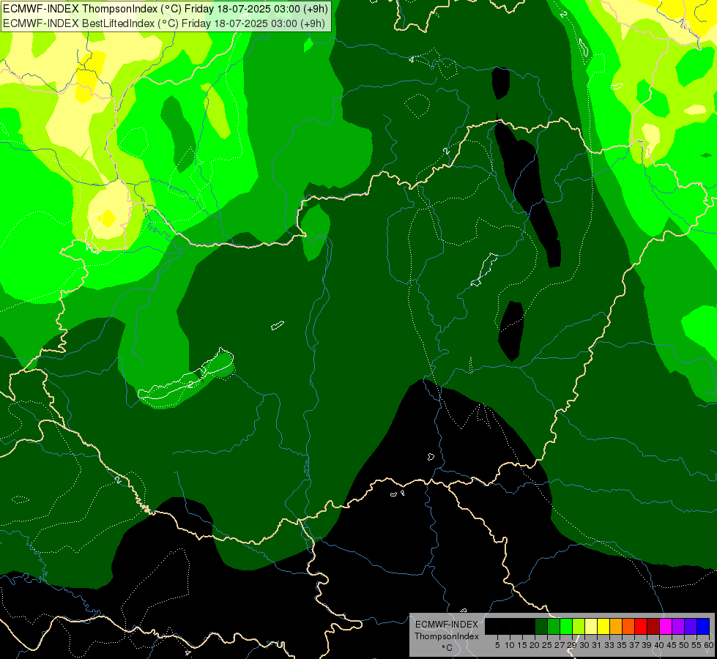Click the legend tick value '33'
Screen dimensions: 717x659
click(609, 645)
